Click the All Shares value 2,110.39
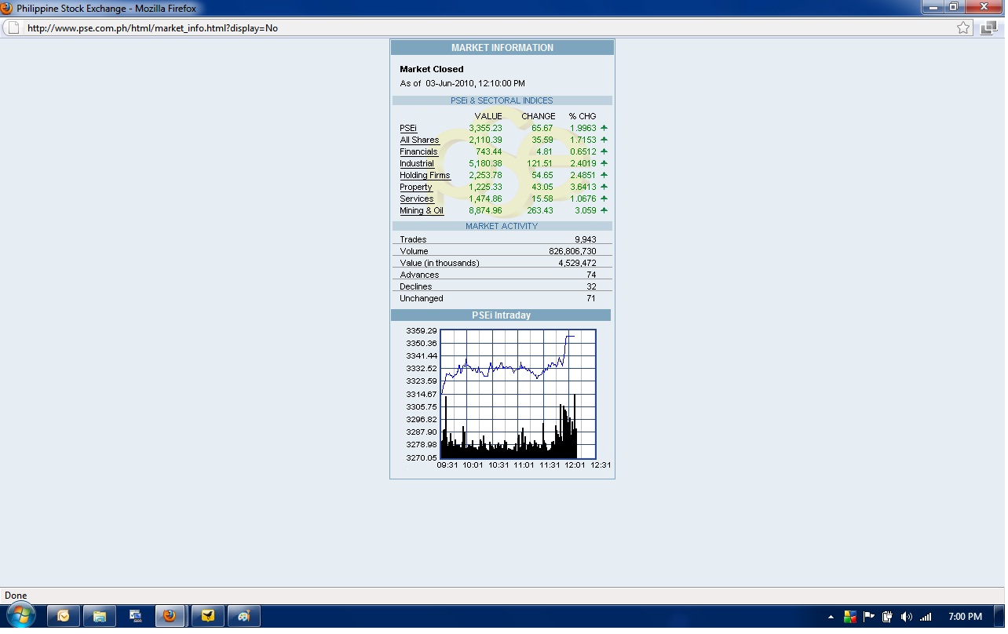Screen dimensions: 1008x634 pos(485,140)
